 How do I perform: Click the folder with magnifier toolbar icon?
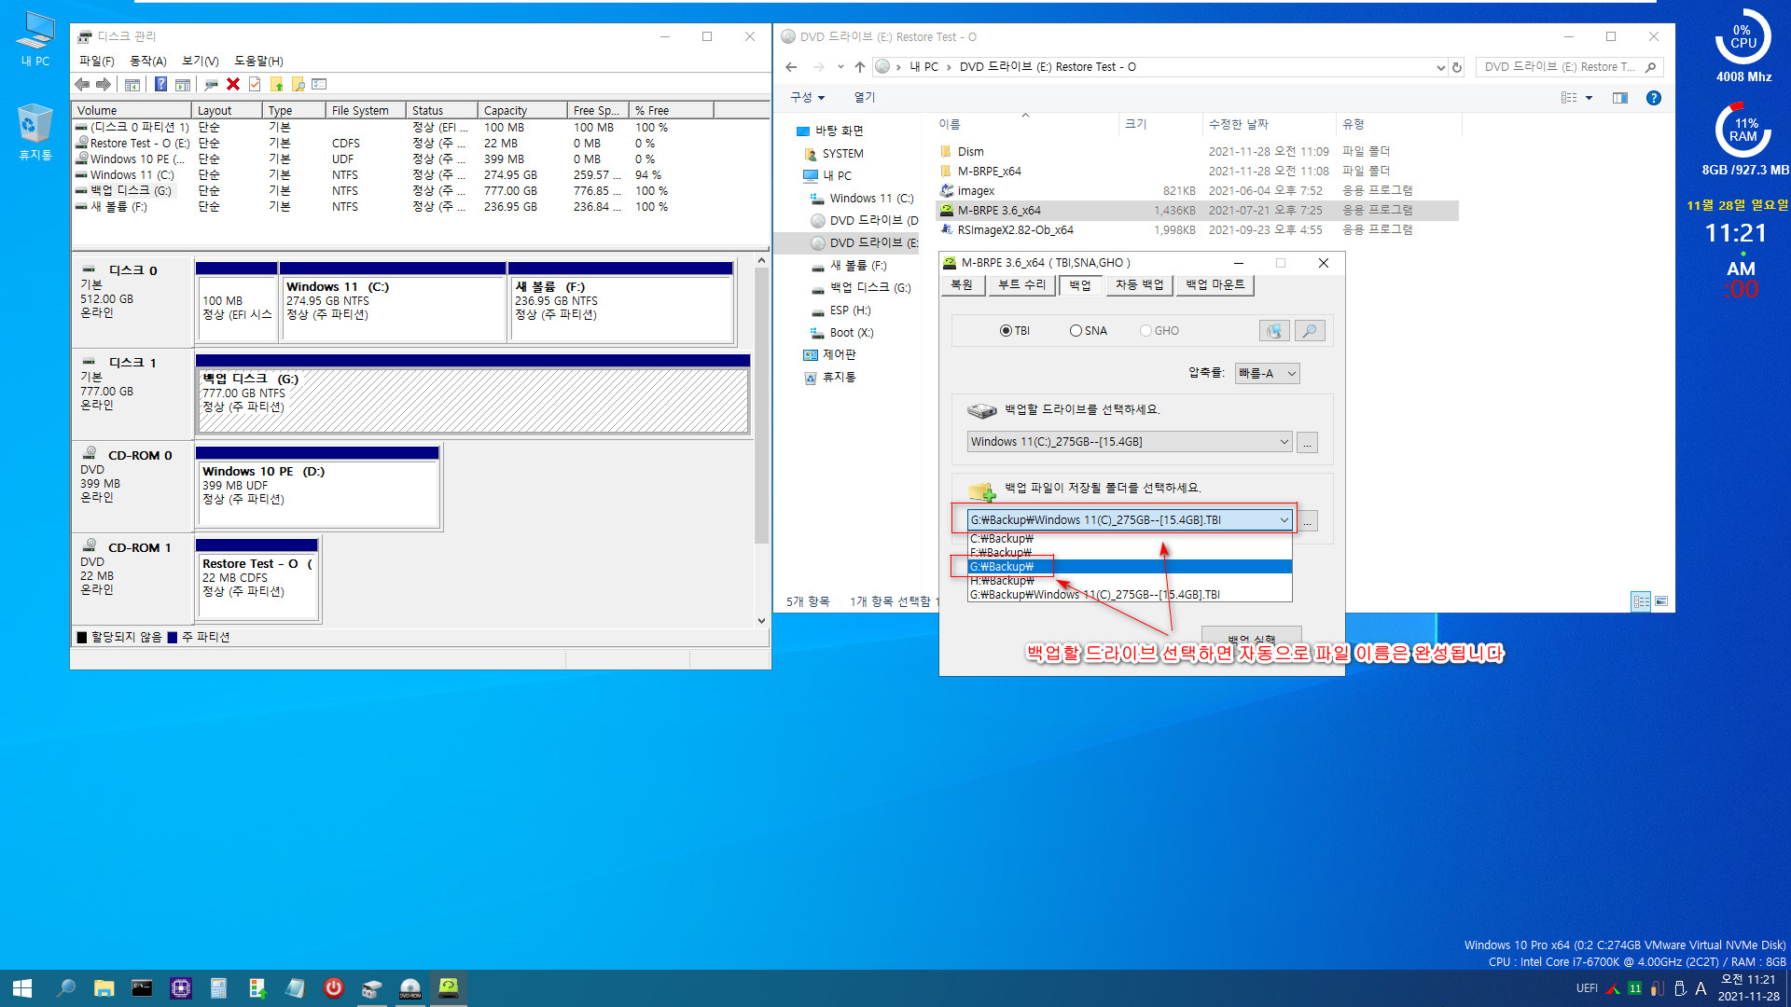point(298,85)
